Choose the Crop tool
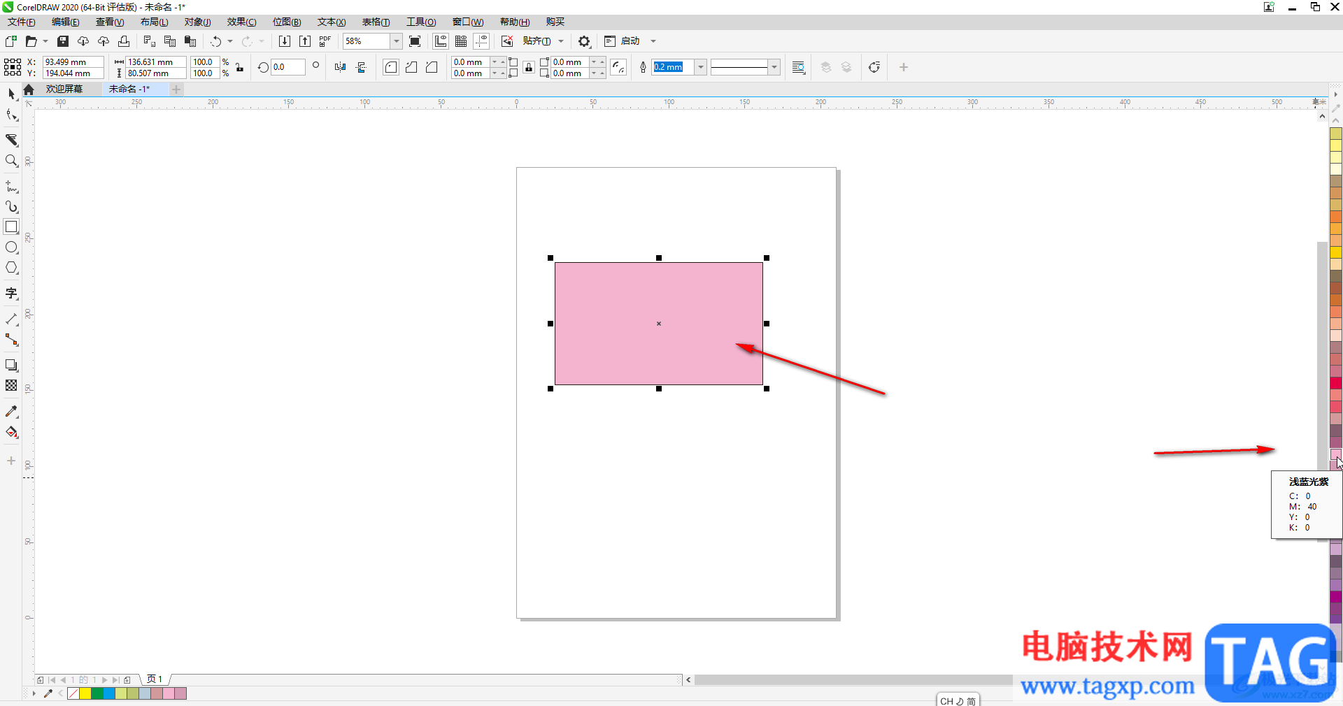 coord(11,140)
